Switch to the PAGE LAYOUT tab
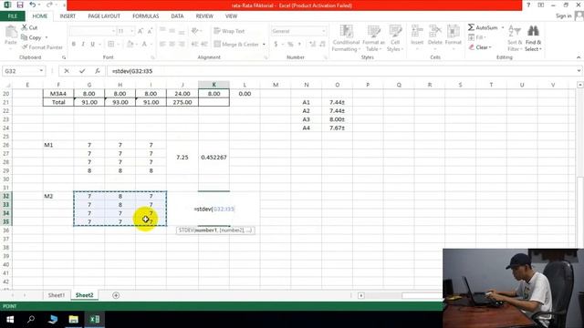The height and width of the screenshot is (328, 584). [x=104, y=16]
